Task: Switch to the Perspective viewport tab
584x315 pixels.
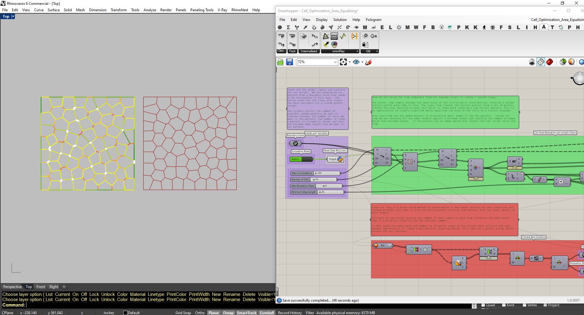Action: (12, 286)
